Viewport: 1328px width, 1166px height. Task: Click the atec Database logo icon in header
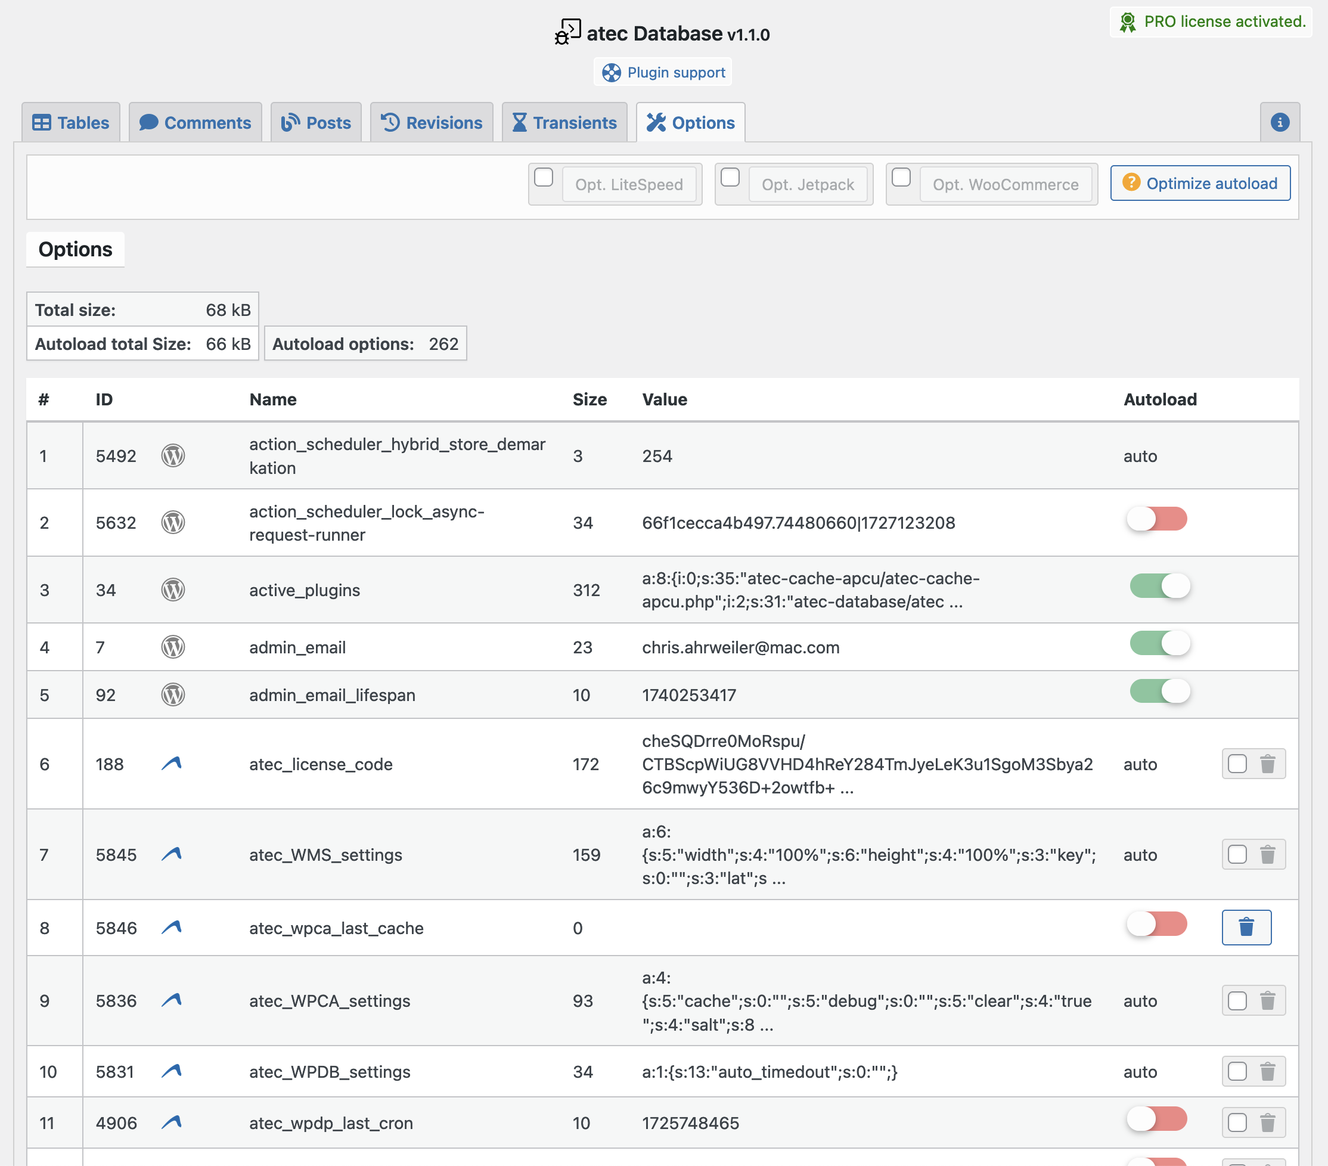[567, 32]
